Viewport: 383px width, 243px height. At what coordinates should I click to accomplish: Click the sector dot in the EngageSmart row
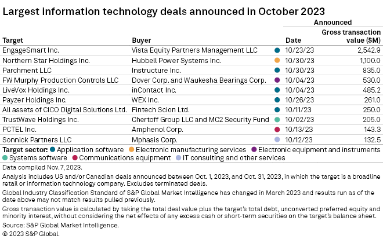coord(277,50)
